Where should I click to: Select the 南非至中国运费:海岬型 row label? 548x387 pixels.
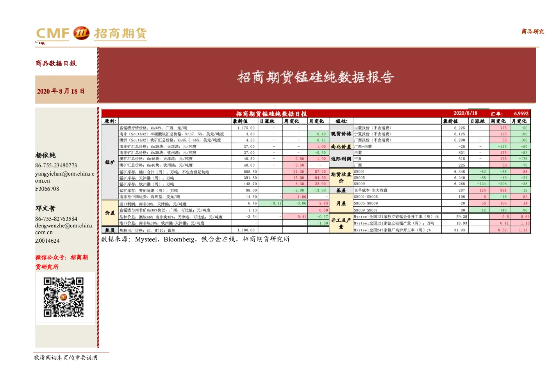pyautogui.click(x=150, y=197)
